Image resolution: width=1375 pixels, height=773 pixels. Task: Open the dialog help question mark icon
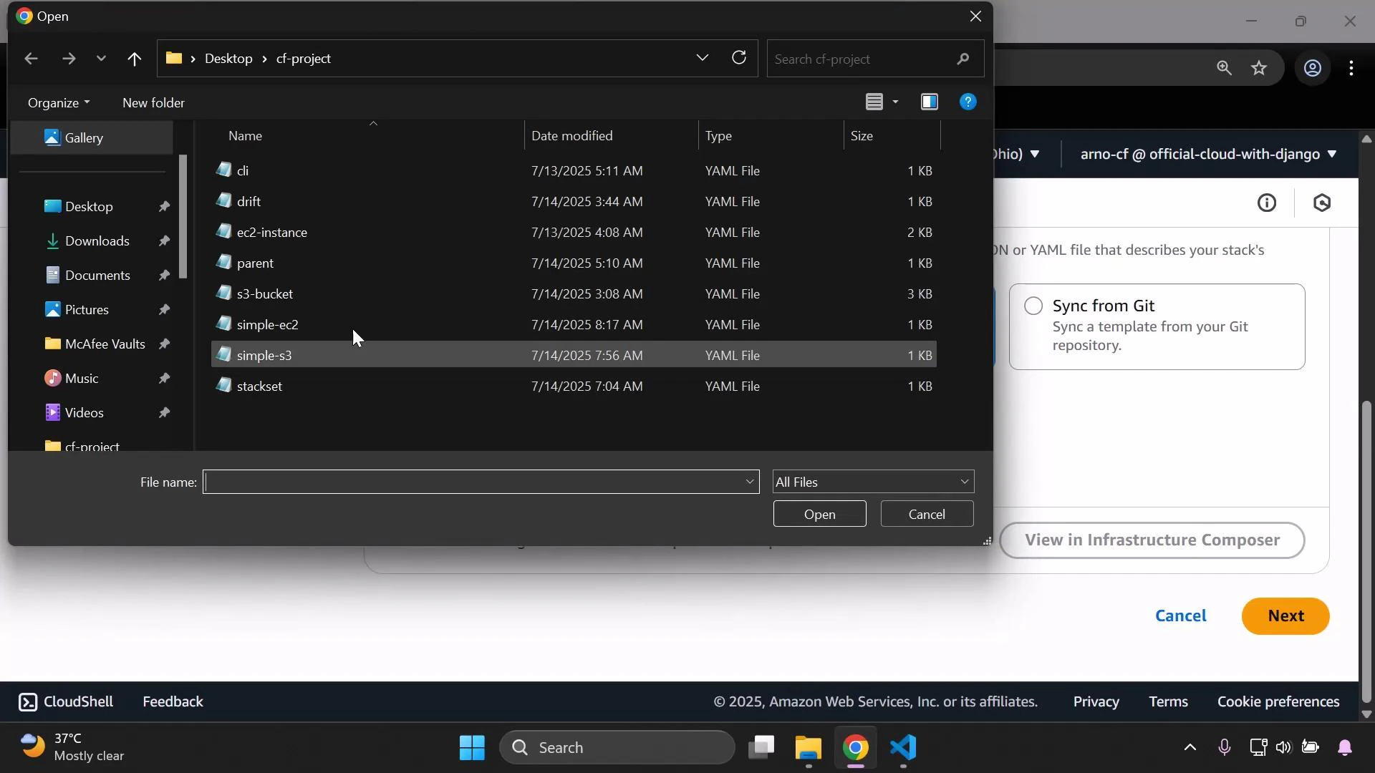point(968,102)
